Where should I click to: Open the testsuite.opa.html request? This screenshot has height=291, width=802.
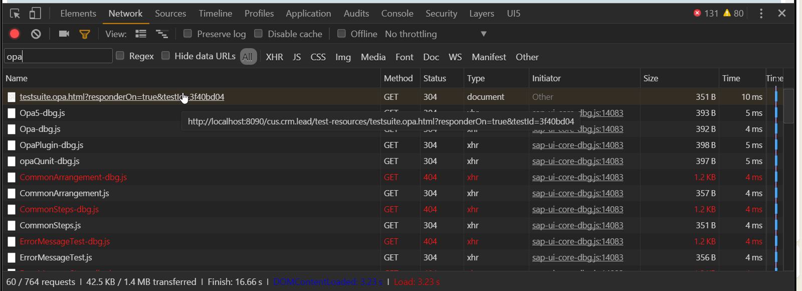point(122,97)
